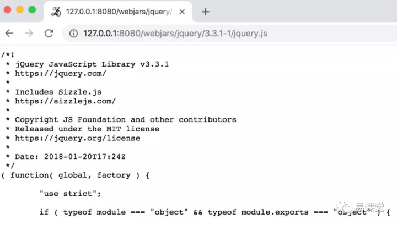397x225 pixels.
Task: Close the 127.0.0.1:8080/webjars/jquery tab
Action: pos(182,12)
